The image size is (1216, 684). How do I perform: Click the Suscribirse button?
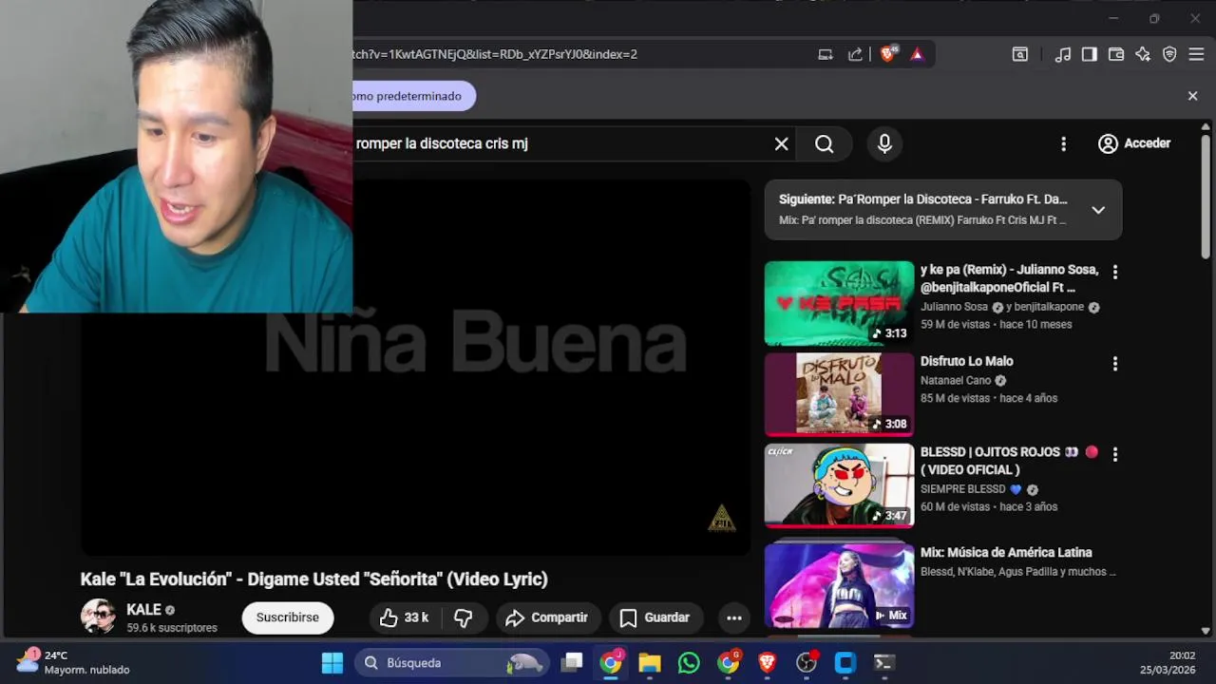(x=288, y=617)
